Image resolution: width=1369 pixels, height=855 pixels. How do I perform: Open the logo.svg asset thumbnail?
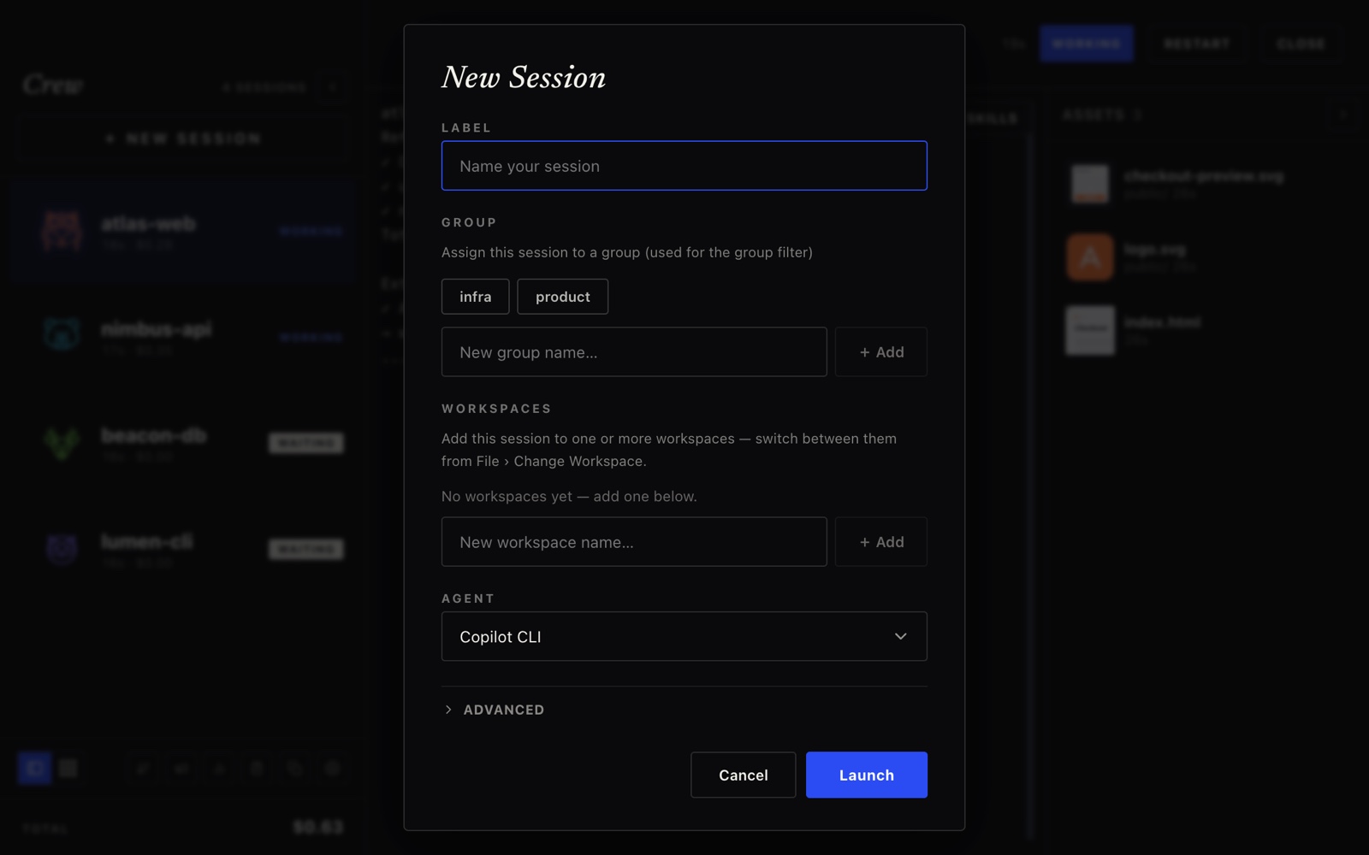point(1090,256)
